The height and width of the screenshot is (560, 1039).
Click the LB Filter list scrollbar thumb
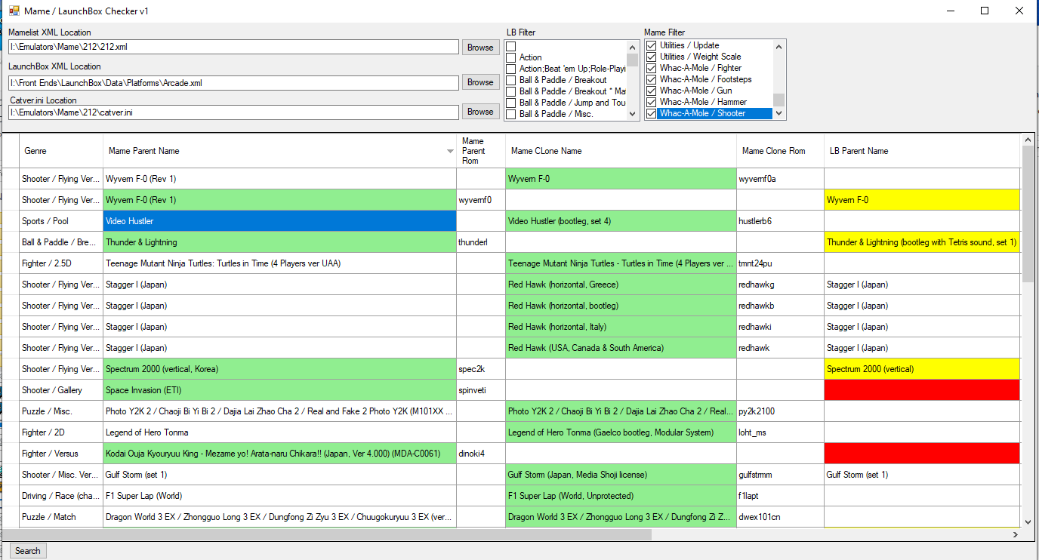click(x=633, y=60)
